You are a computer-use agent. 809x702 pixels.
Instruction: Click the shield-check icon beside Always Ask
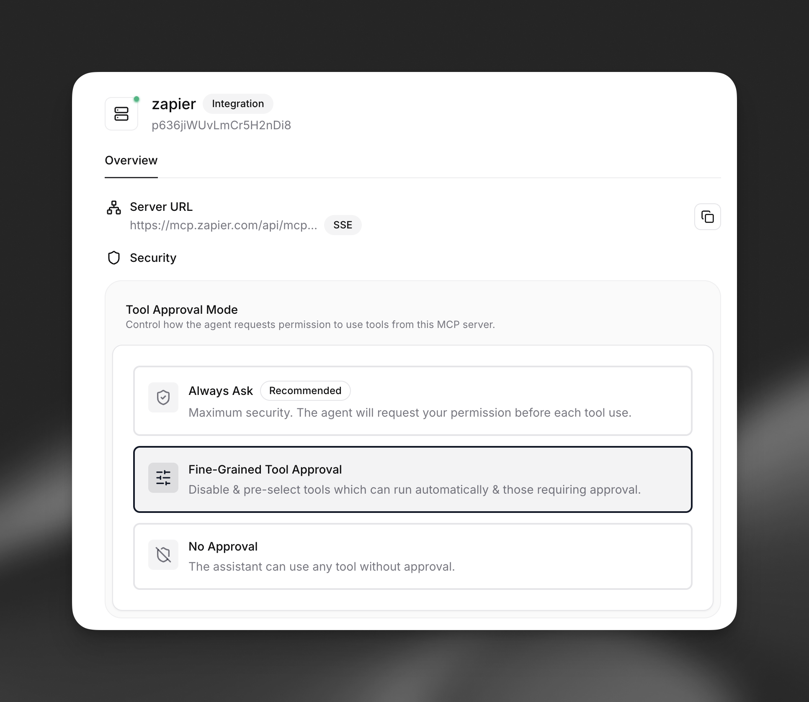[x=163, y=397]
